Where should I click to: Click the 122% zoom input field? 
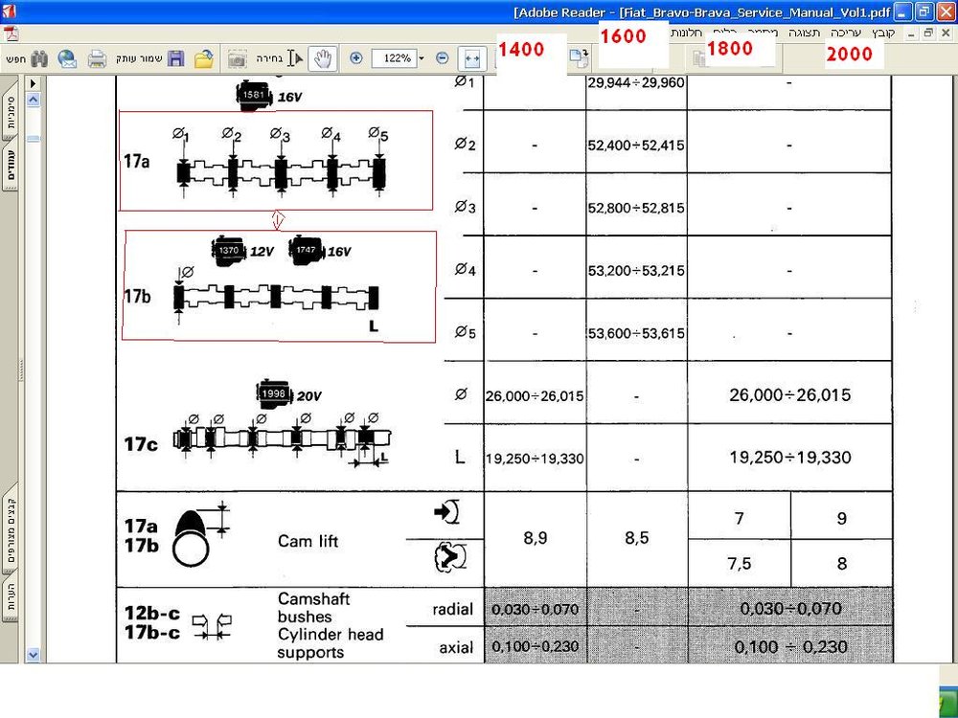[396, 58]
